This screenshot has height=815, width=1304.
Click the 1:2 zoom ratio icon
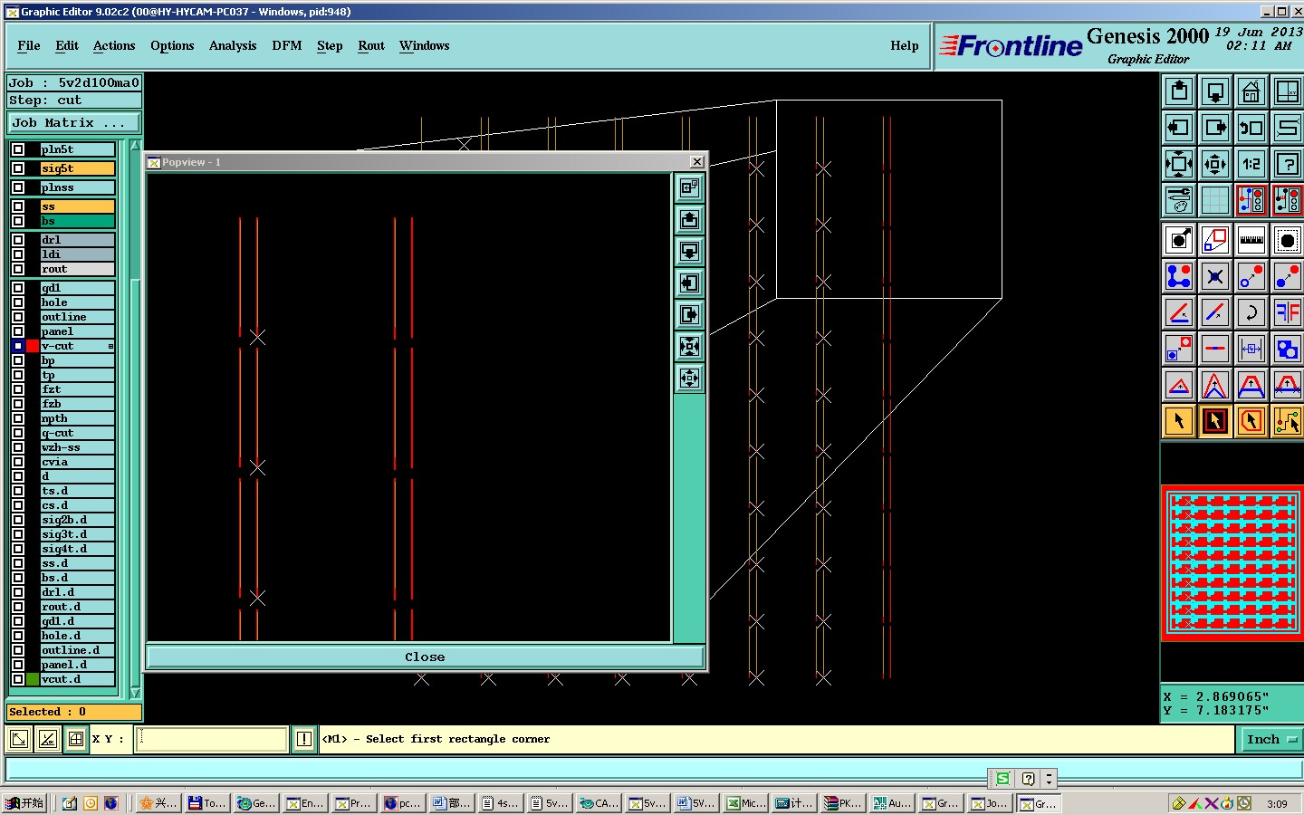pyautogui.click(x=1251, y=164)
